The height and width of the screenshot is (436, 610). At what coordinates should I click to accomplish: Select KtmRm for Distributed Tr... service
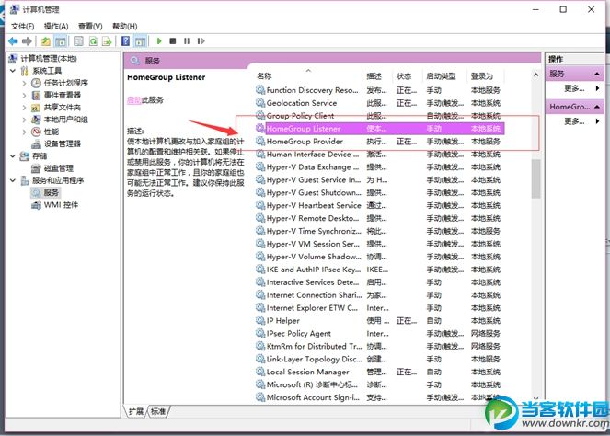point(379,346)
